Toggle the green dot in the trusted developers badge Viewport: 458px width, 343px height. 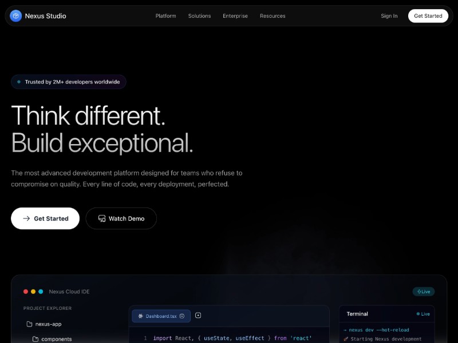click(19, 82)
